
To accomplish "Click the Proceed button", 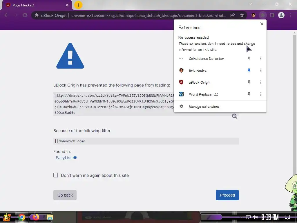I will point(227,195).
